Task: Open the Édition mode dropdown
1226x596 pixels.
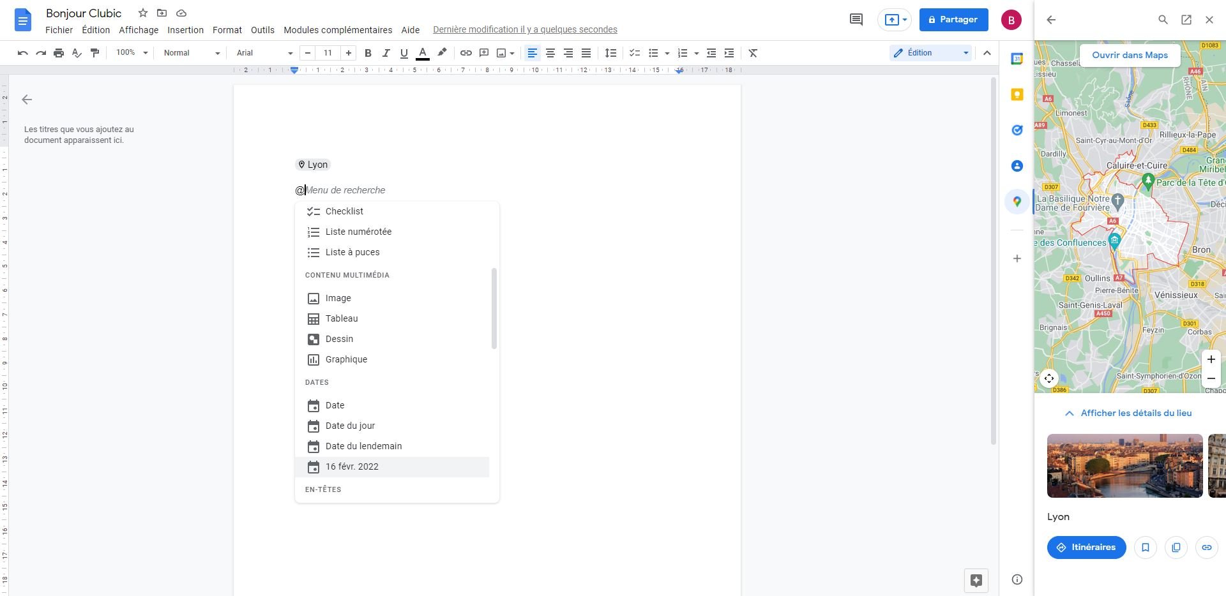Action: coord(930,53)
